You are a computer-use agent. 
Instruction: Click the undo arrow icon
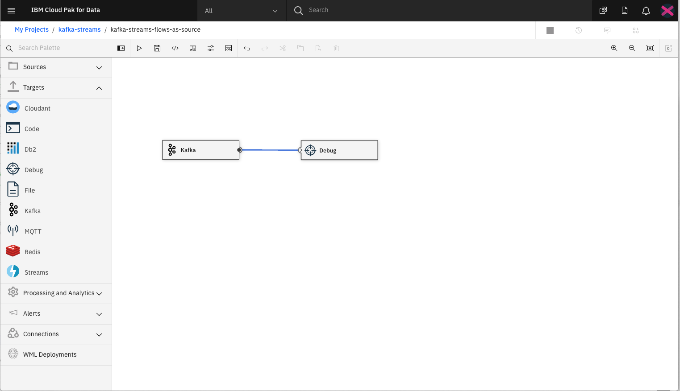[247, 48]
